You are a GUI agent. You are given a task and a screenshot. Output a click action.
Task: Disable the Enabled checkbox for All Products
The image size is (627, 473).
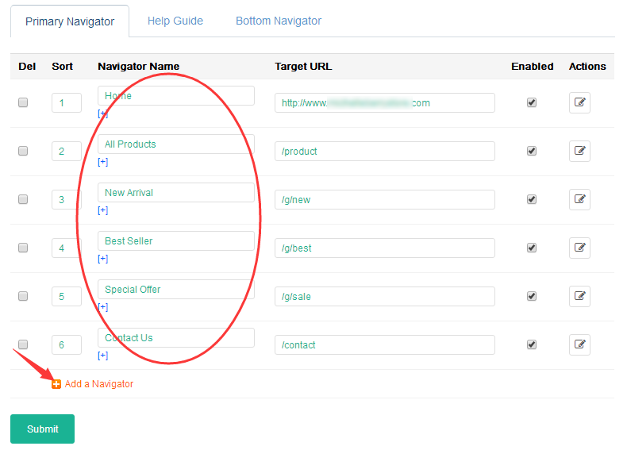tap(532, 151)
